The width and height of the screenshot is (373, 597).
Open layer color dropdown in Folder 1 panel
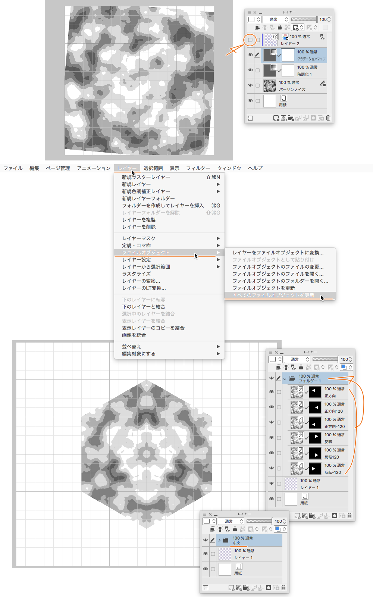[x=347, y=367]
